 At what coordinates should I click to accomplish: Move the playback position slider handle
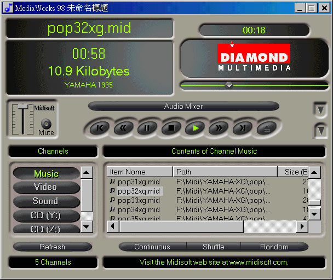(x=229, y=85)
